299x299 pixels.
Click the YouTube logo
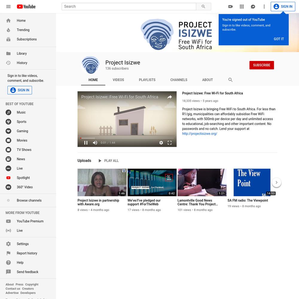(x=26, y=7)
